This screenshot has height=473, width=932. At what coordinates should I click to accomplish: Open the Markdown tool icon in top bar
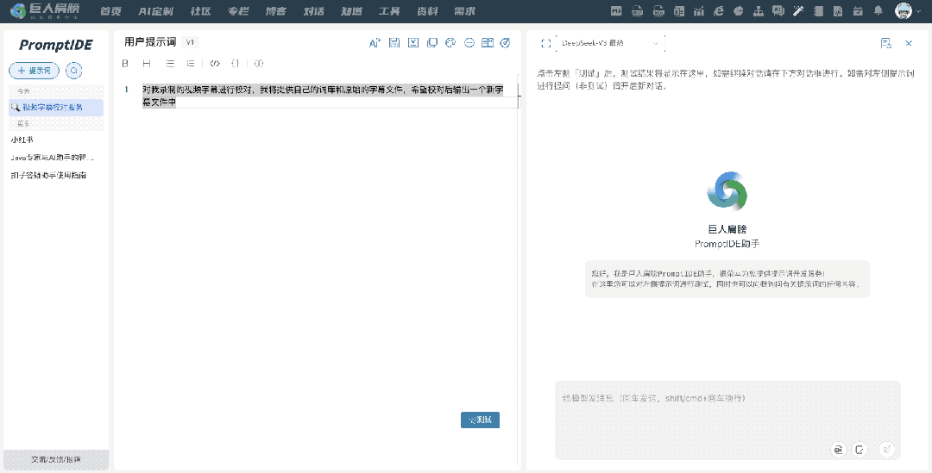coord(616,10)
